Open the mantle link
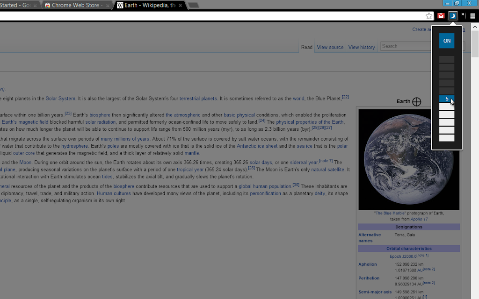Image resolution: width=479 pixels, height=299 pixels. (x=191, y=153)
